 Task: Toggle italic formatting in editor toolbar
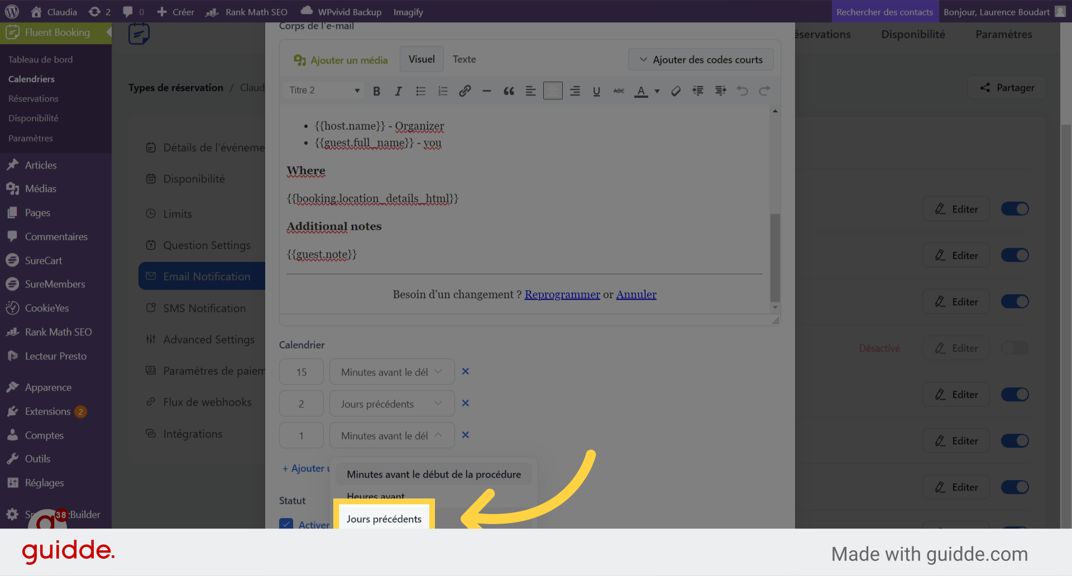pyautogui.click(x=398, y=91)
